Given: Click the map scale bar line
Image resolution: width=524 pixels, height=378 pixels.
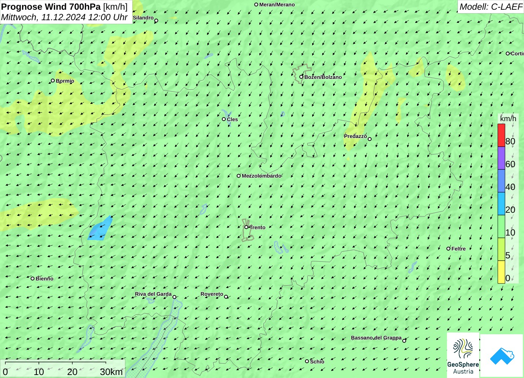Looking at the screenshot, I should 55,362.
